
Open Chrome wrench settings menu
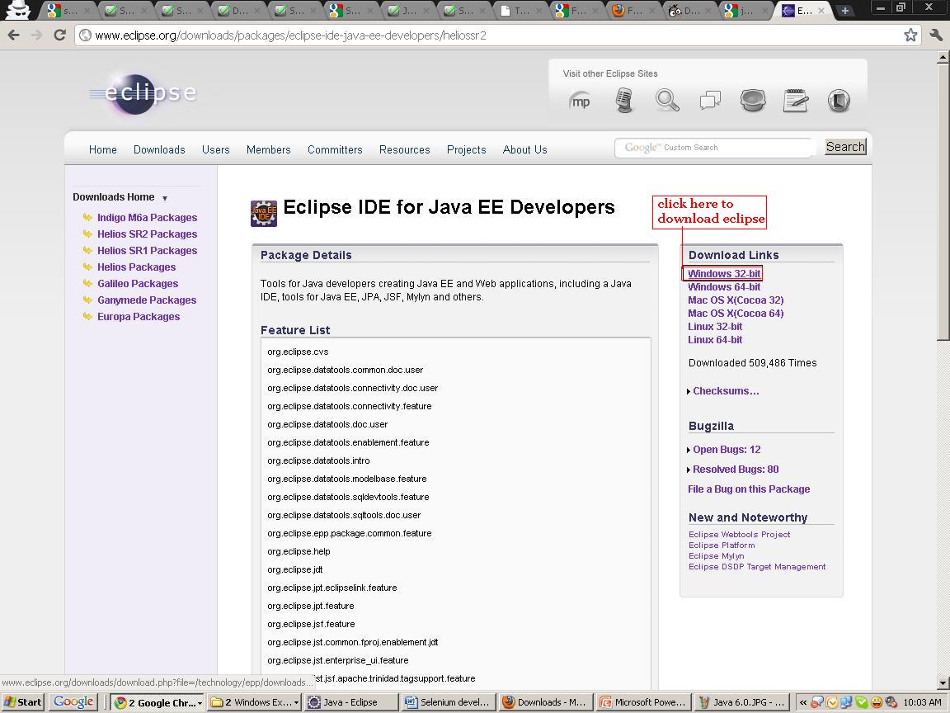click(936, 35)
